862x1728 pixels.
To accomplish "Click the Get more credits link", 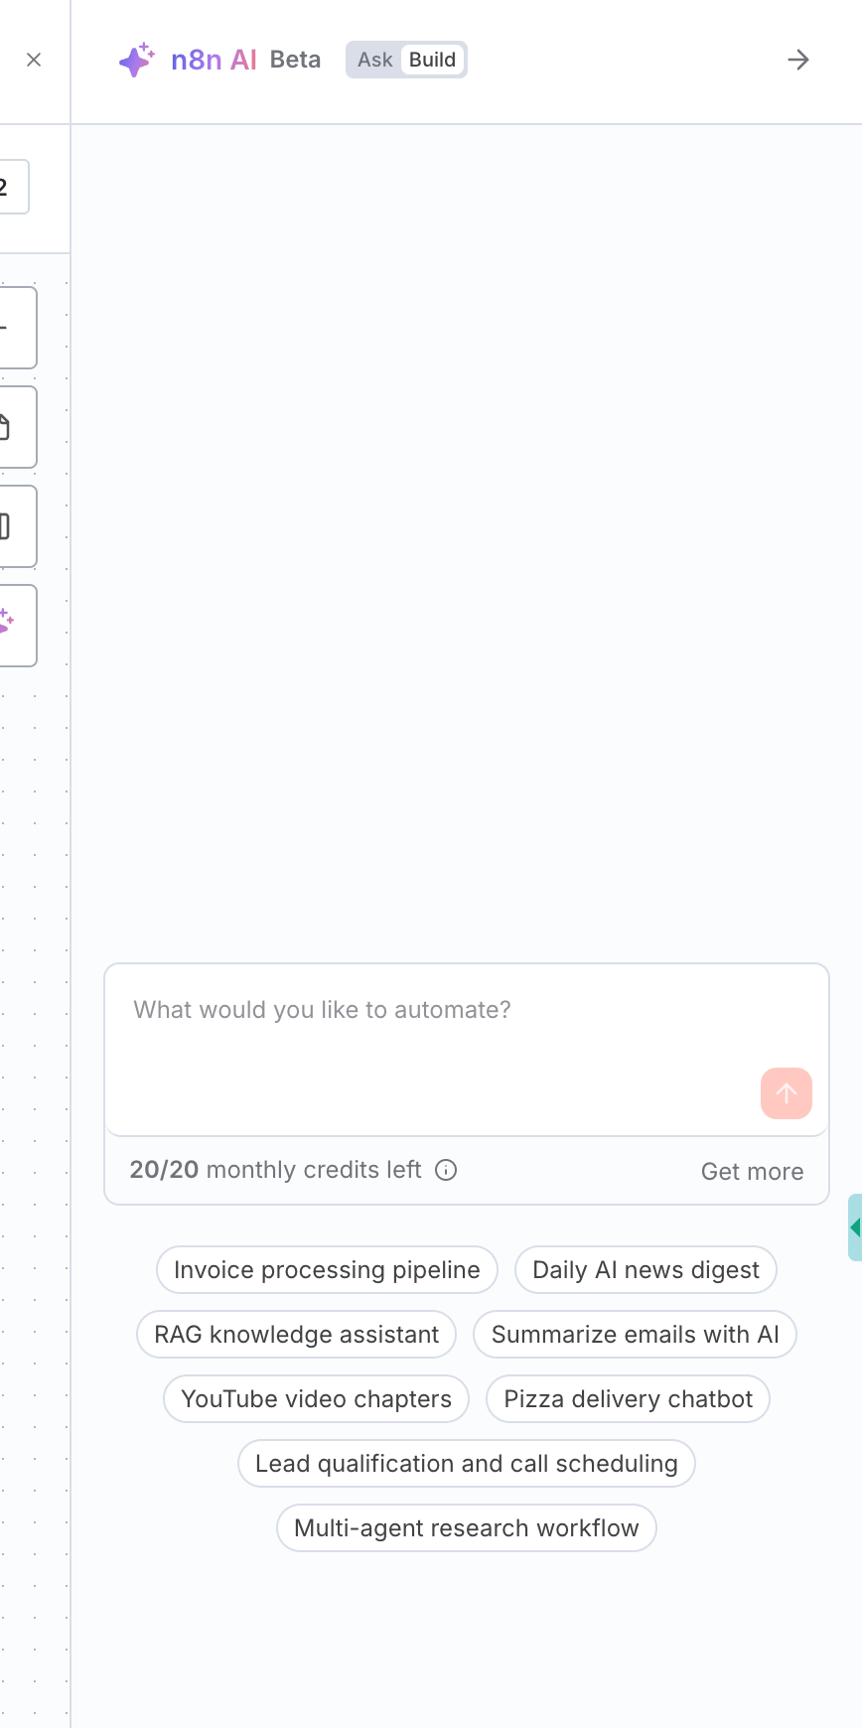I will tap(752, 1172).
